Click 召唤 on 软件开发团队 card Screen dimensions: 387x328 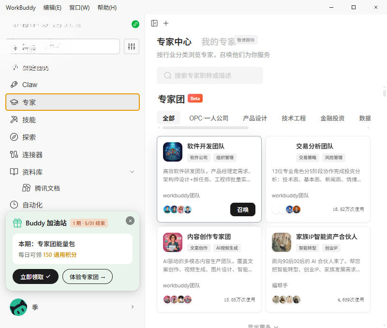point(243,209)
